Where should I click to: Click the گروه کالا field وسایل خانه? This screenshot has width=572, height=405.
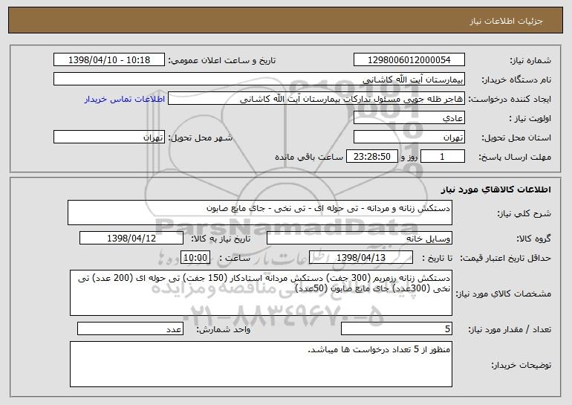[360, 238]
